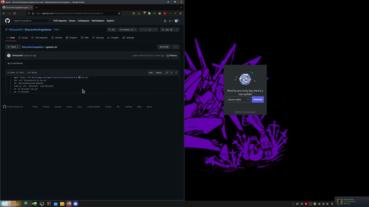Open Firefox downloads arrow icon
369x207 pixels.
(139, 13)
